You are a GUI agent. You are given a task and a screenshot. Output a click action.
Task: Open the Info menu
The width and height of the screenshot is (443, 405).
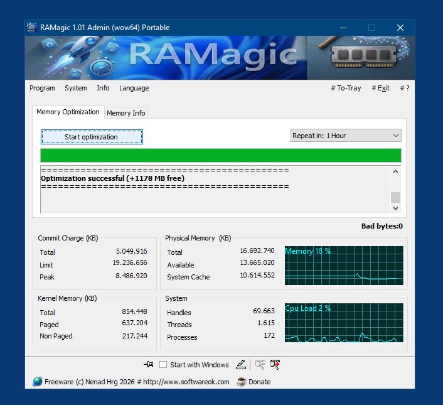click(103, 88)
